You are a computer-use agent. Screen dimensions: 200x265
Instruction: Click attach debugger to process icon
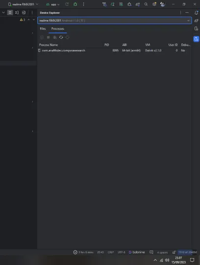click(54, 37)
